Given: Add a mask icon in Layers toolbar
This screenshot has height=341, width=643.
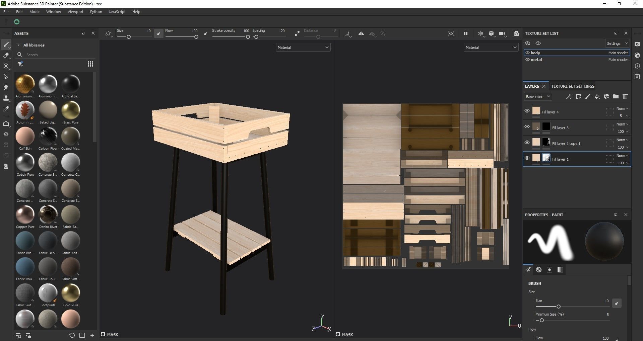Looking at the screenshot, I should coord(578,97).
